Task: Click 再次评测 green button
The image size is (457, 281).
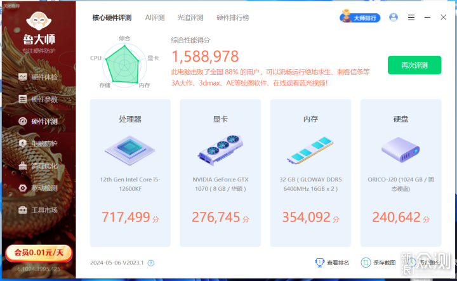Action: point(414,65)
